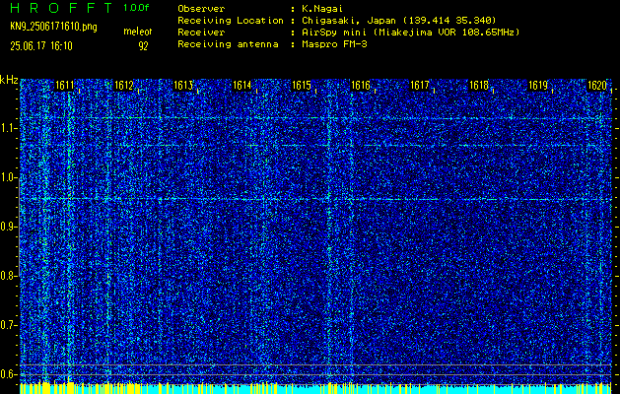Click frequency axis label 1.0
The image size is (620, 394).
[x=8, y=178]
